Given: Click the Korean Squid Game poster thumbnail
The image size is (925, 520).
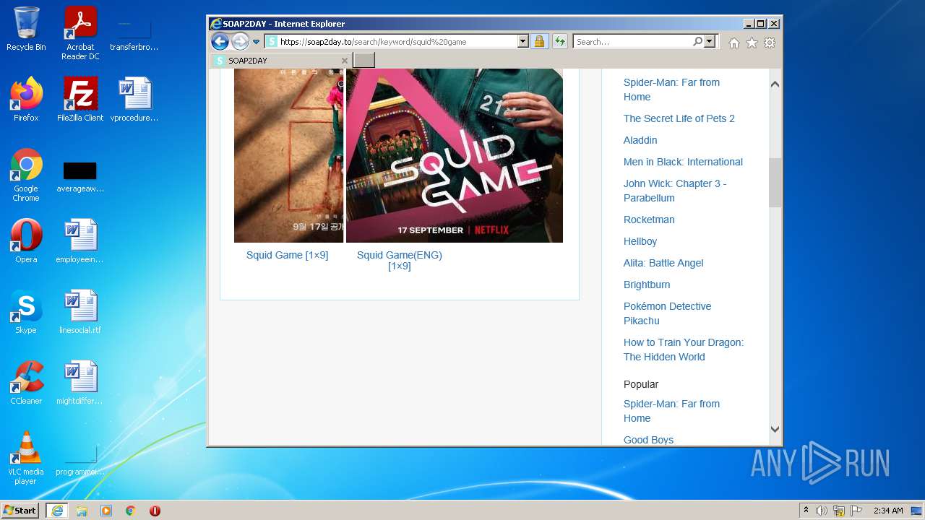Looking at the screenshot, I should pos(288,155).
